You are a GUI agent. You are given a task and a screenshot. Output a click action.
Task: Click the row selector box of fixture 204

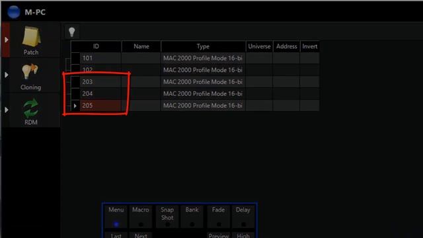(x=75, y=94)
